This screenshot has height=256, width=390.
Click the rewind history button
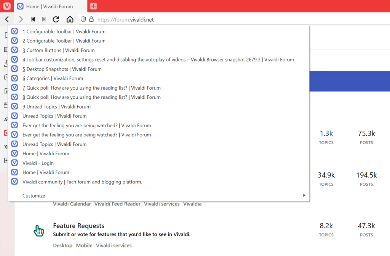[x=33, y=19]
